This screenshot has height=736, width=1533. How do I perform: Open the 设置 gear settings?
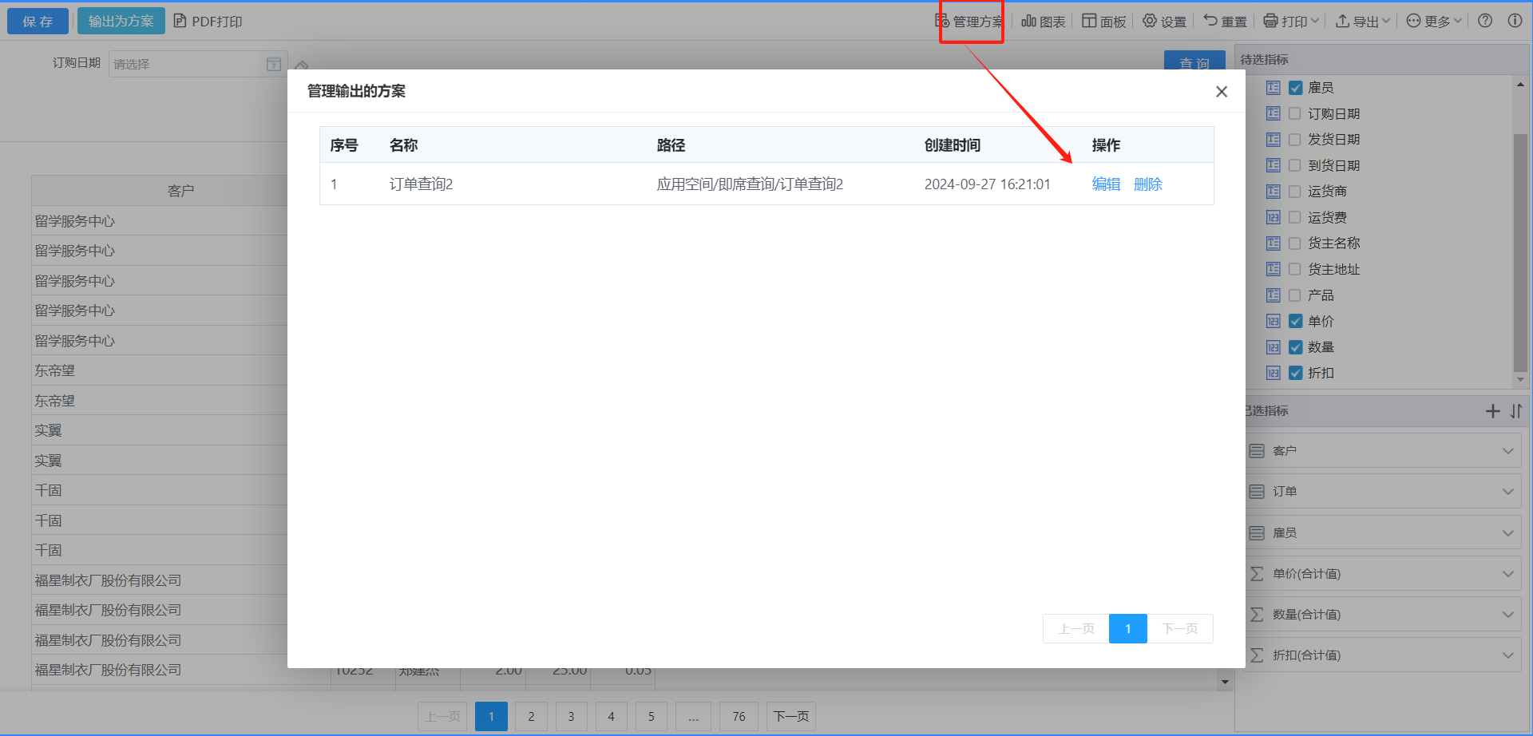point(1164,22)
